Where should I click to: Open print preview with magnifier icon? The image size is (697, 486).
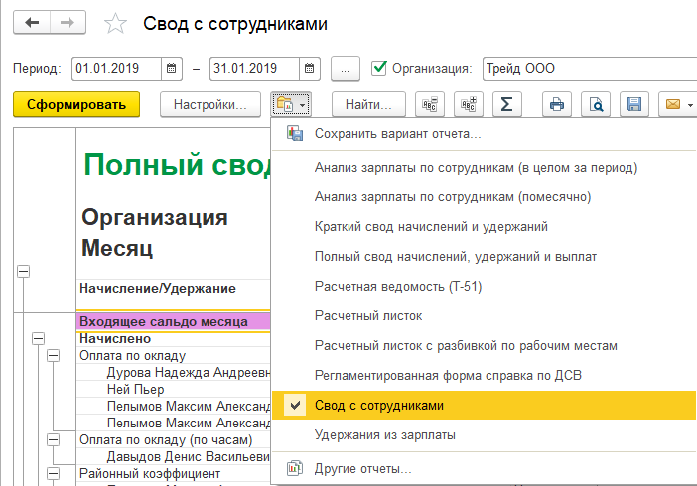click(x=596, y=104)
